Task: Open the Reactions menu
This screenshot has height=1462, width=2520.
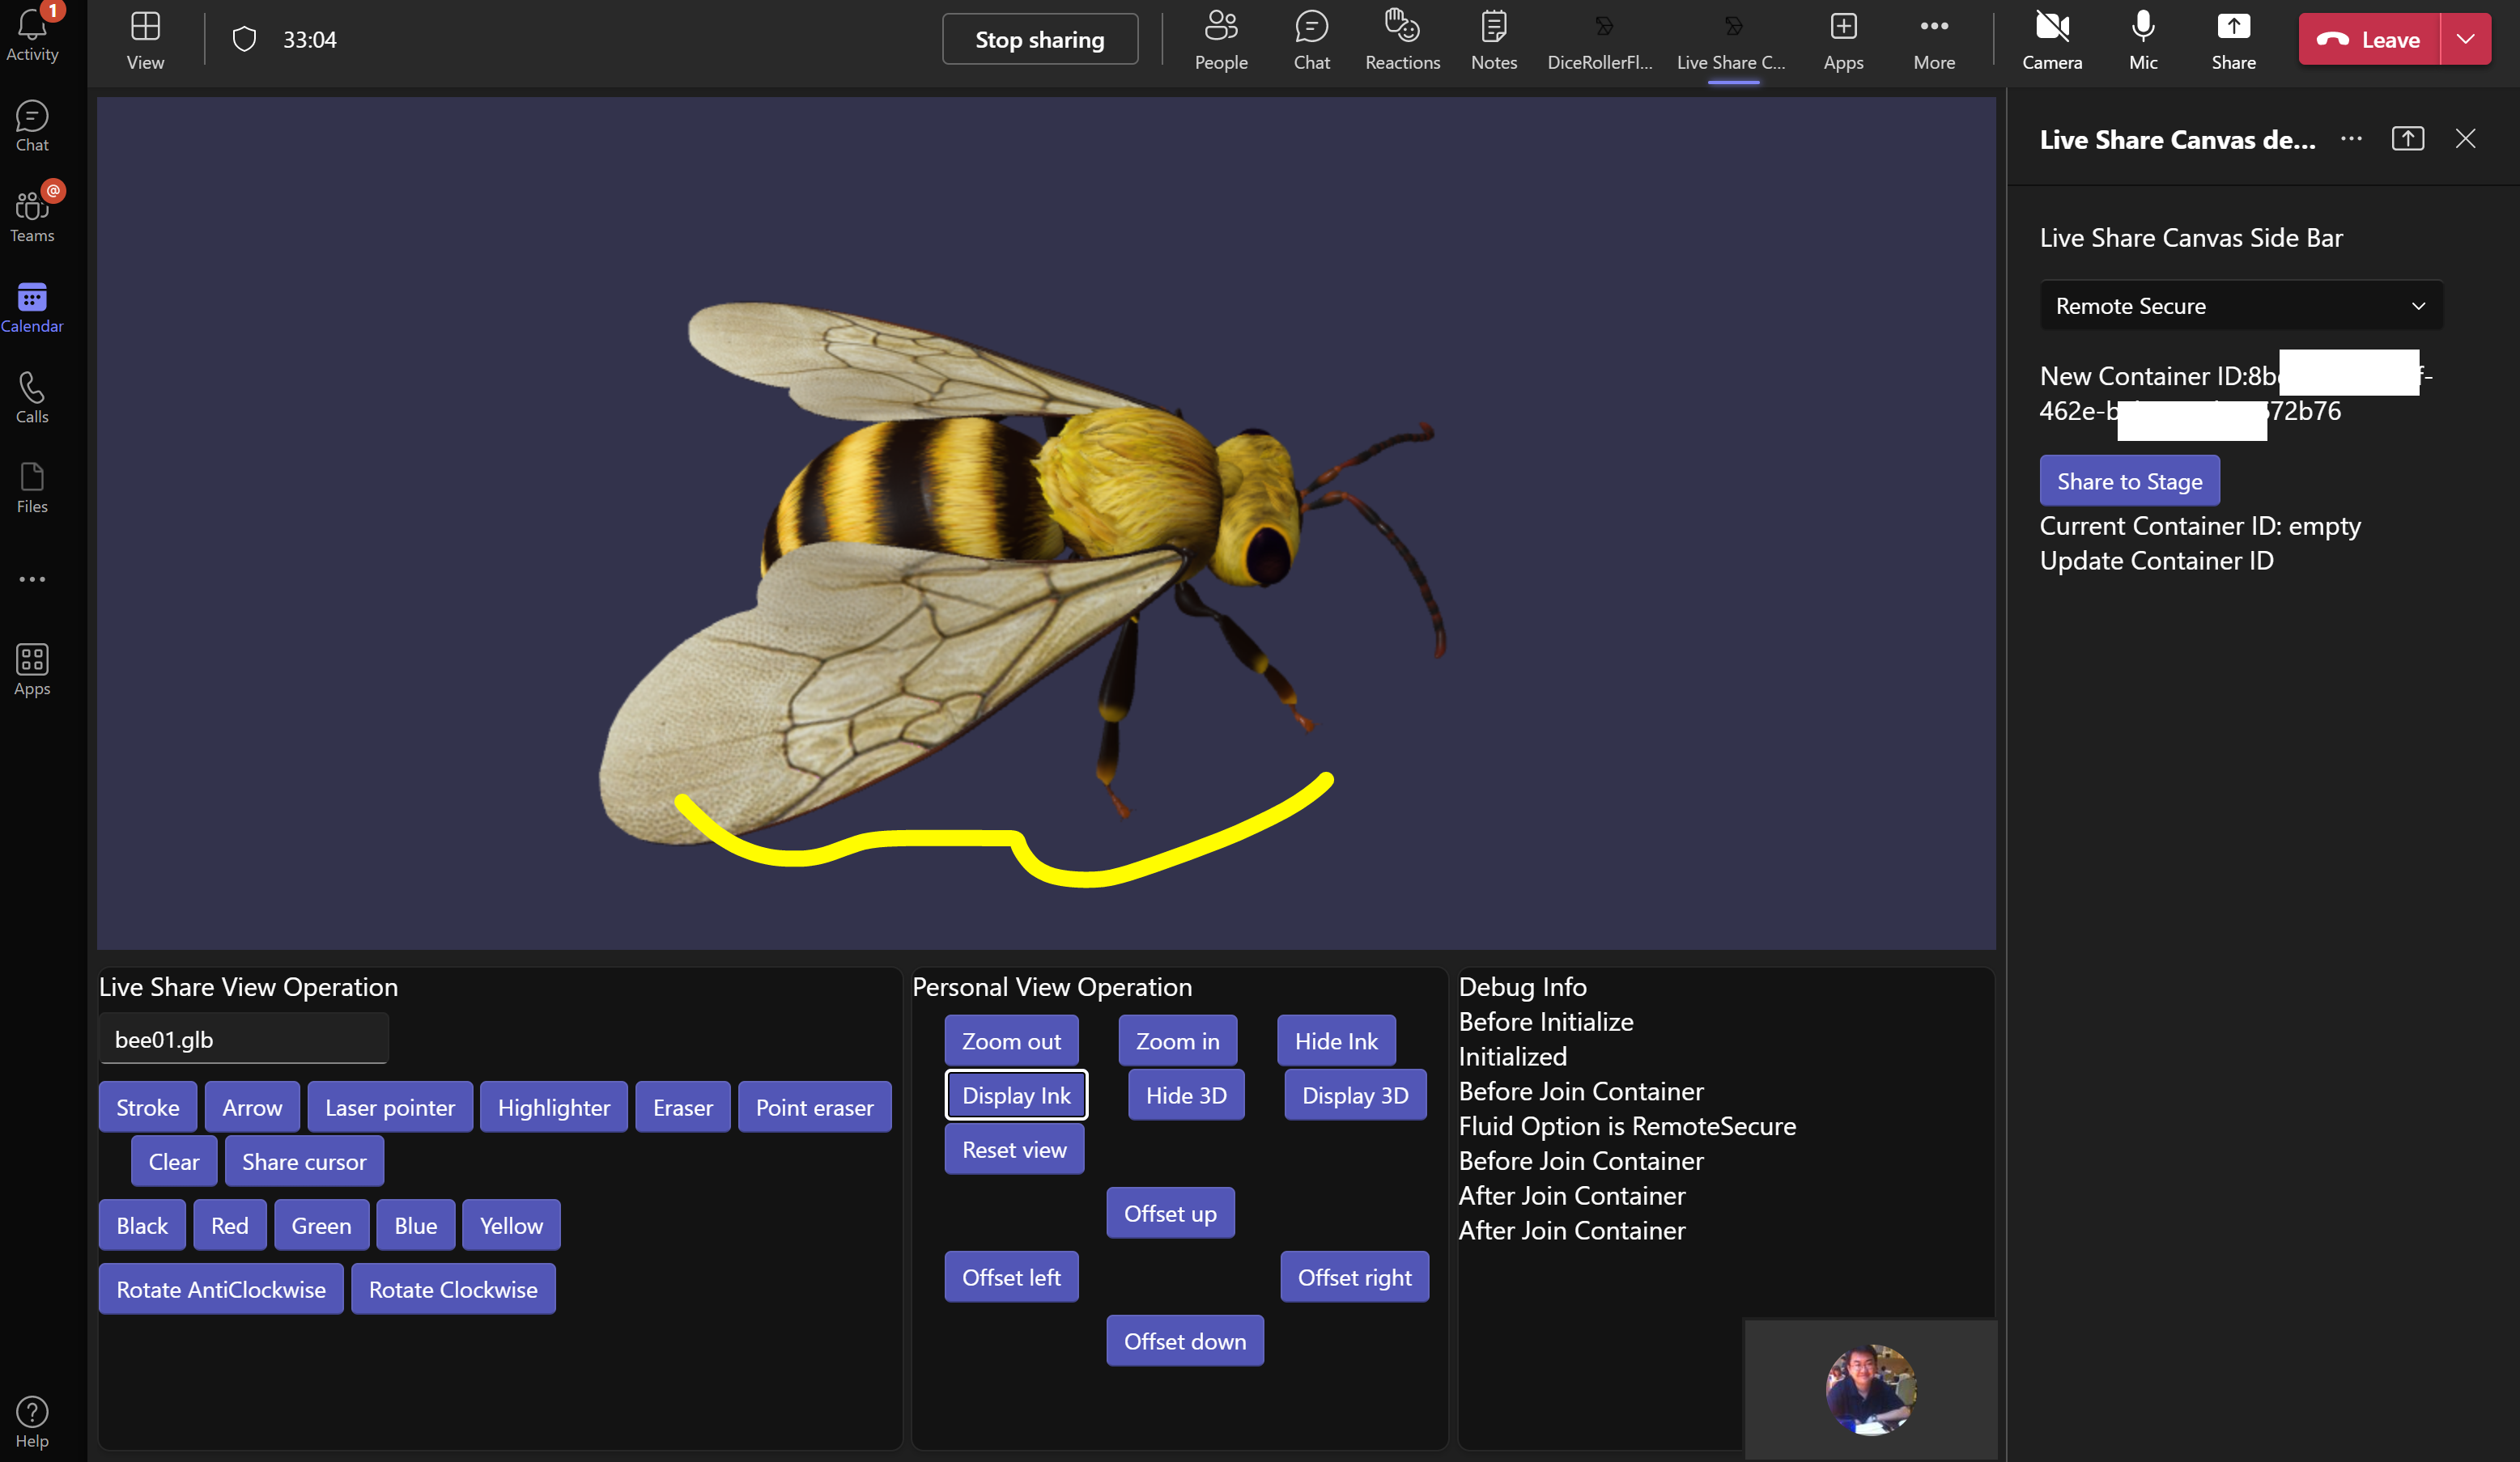Action: tap(1402, 40)
